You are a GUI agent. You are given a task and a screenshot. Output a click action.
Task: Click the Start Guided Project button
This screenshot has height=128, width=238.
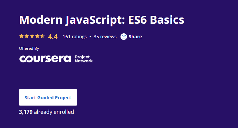click(x=48, y=97)
